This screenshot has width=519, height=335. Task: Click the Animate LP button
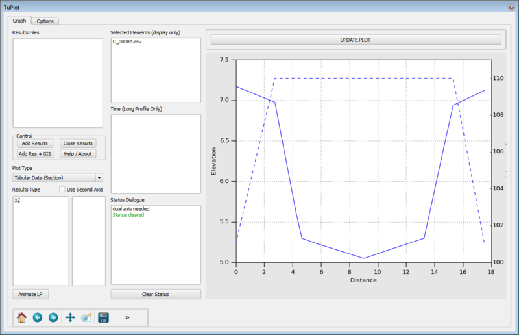click(x=30, y=294)
